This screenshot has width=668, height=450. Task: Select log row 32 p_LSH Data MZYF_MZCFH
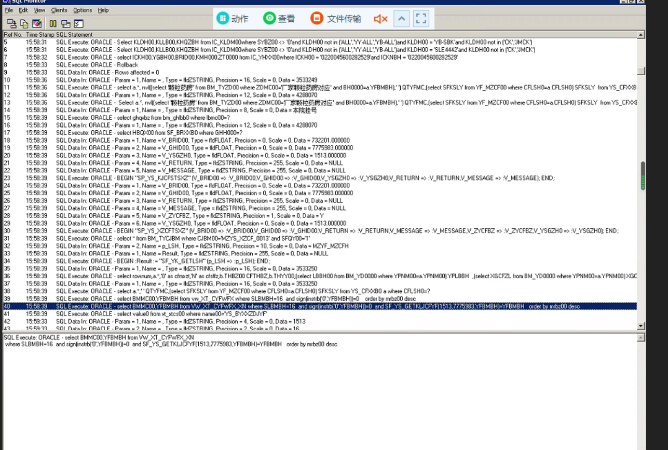pos(320,246)
